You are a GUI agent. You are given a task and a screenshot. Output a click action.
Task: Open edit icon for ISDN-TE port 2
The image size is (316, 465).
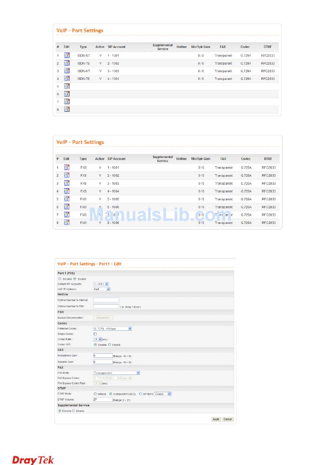coord(67,63)
